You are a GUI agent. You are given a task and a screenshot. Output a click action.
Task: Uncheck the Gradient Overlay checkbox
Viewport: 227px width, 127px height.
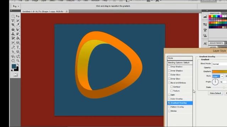169,103
